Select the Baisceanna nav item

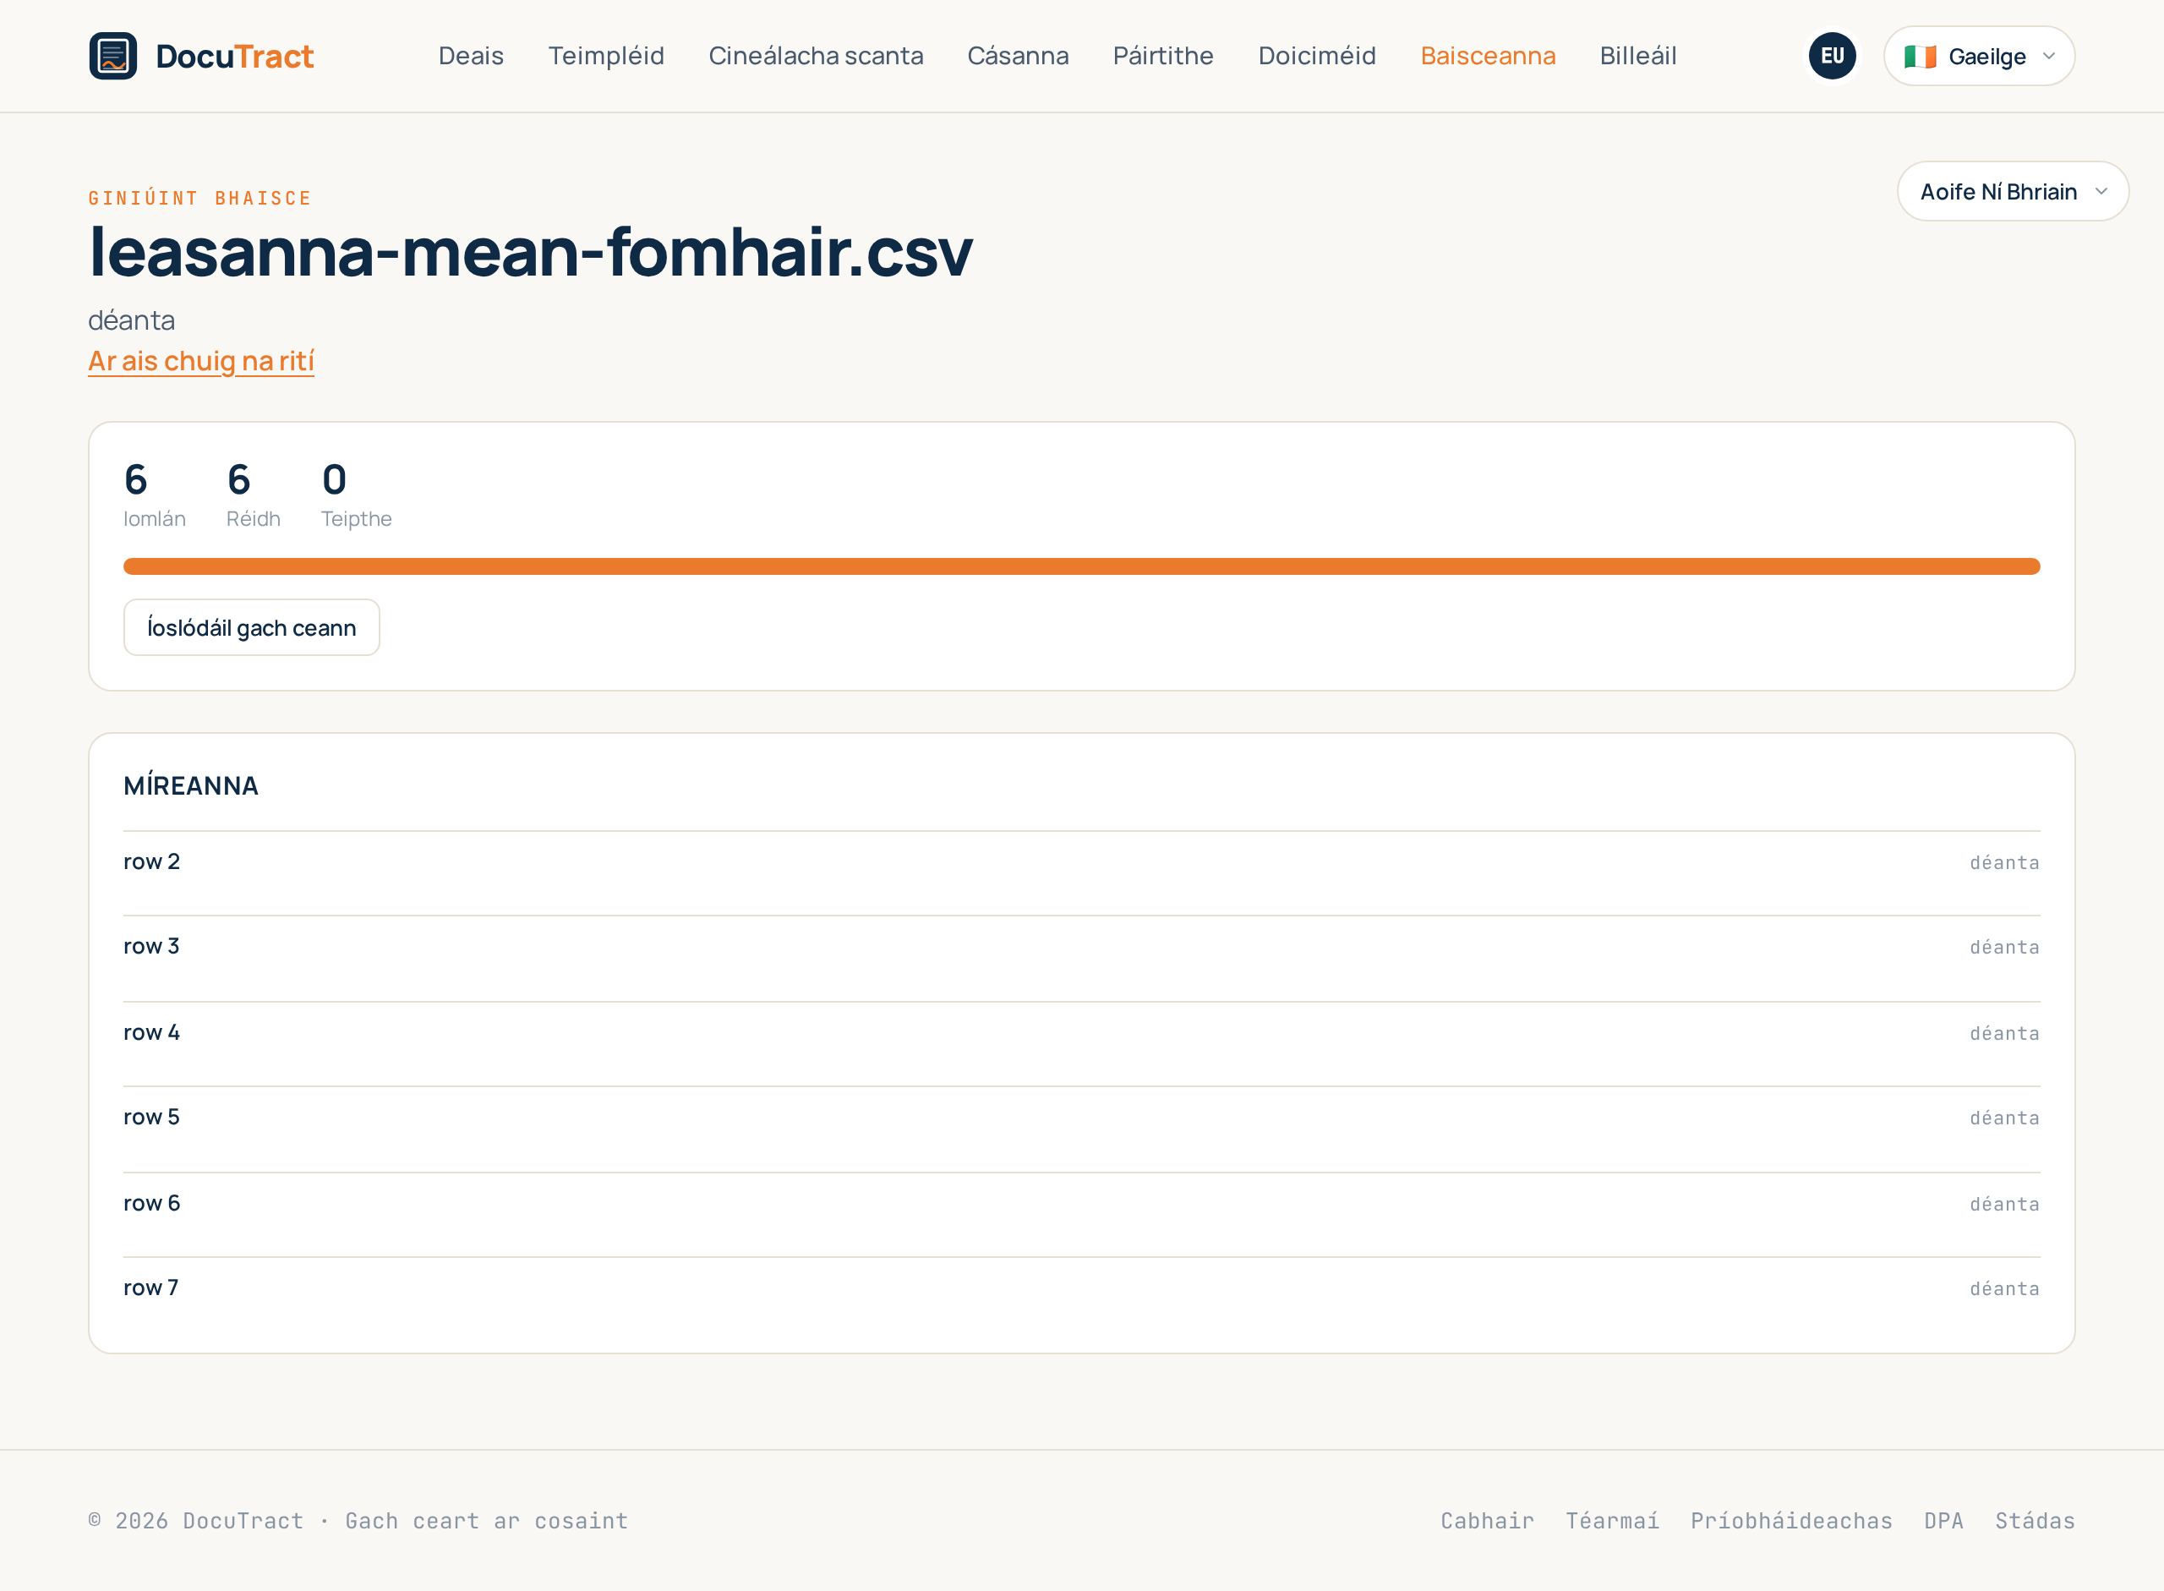[x=1488, y=56]
